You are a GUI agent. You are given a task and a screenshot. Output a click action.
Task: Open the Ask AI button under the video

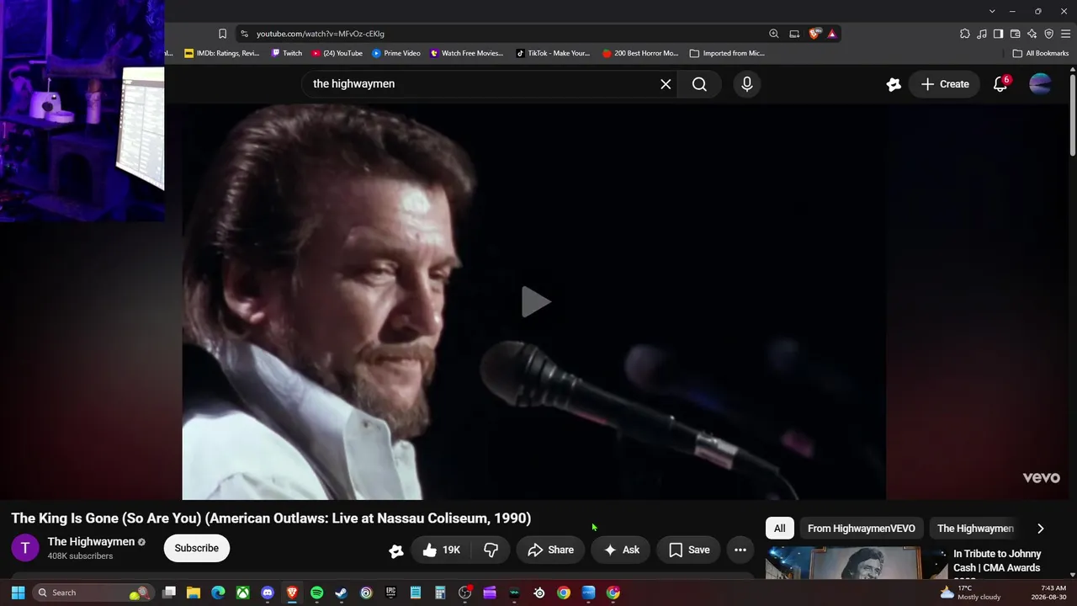tap(621, 550)
